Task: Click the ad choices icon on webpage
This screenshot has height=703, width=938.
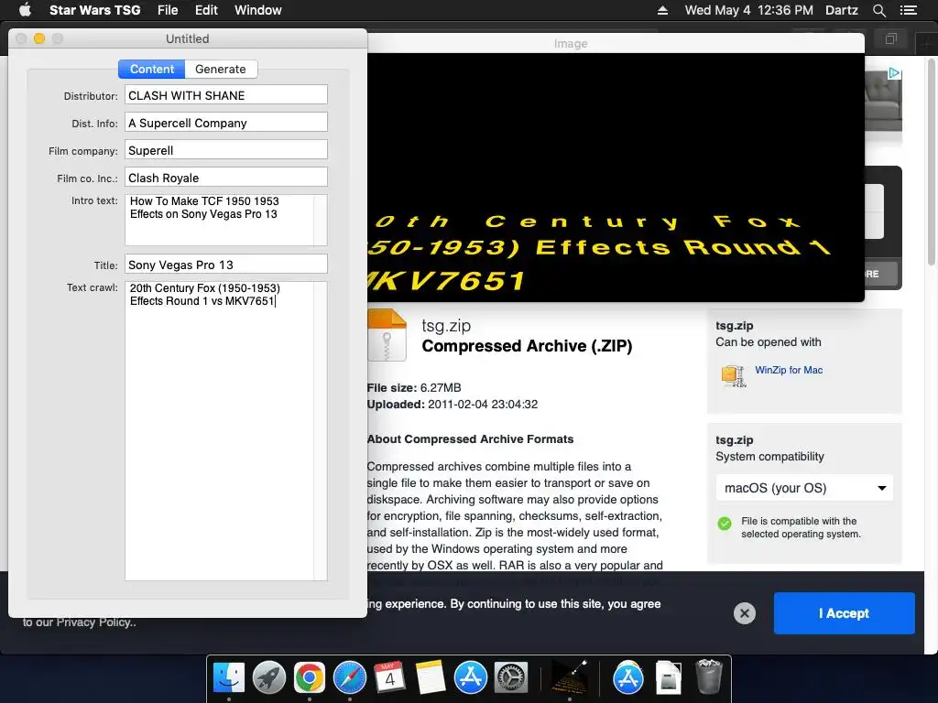Action: (894, 73)
